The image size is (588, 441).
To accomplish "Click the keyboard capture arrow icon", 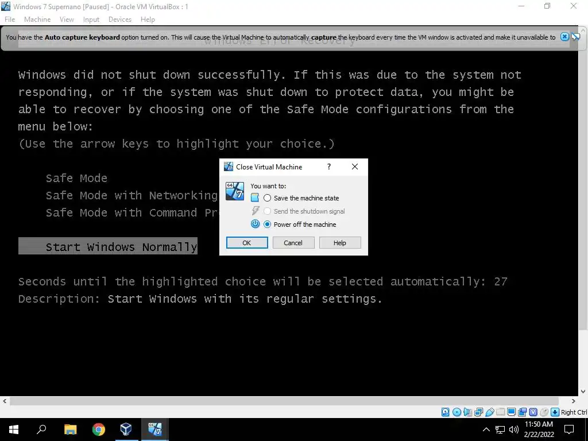I will pyautogui.click(x=555, y=412).
